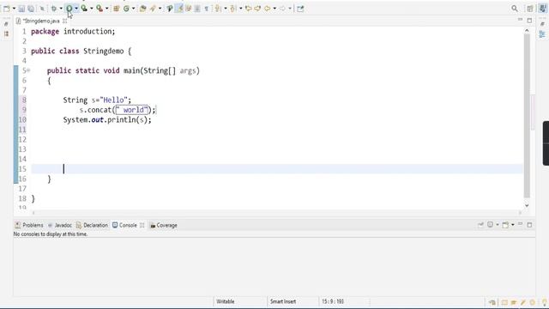Select the Console tab
The image size is (549, 309).
[124, 225]
